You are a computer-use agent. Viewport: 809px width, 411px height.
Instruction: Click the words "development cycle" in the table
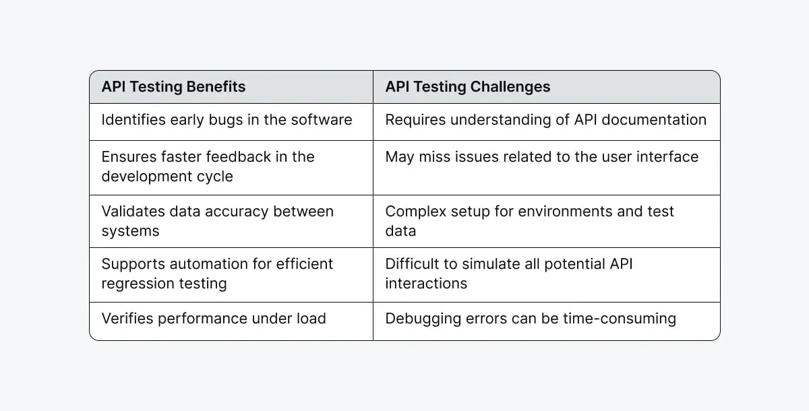pos(167,177)
